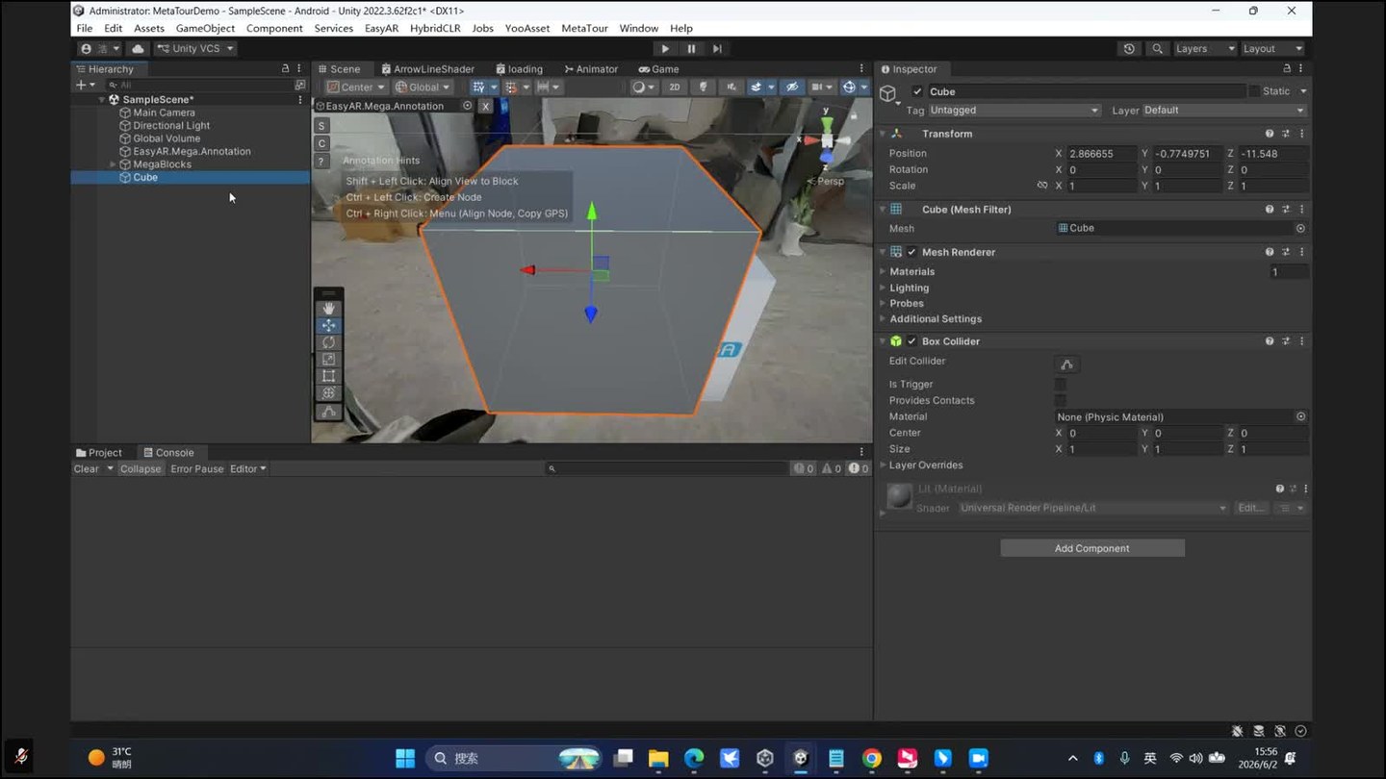Select the Rotate tool
The height and width of the screenshot is (779, 1386).
[x=328, y=342]
